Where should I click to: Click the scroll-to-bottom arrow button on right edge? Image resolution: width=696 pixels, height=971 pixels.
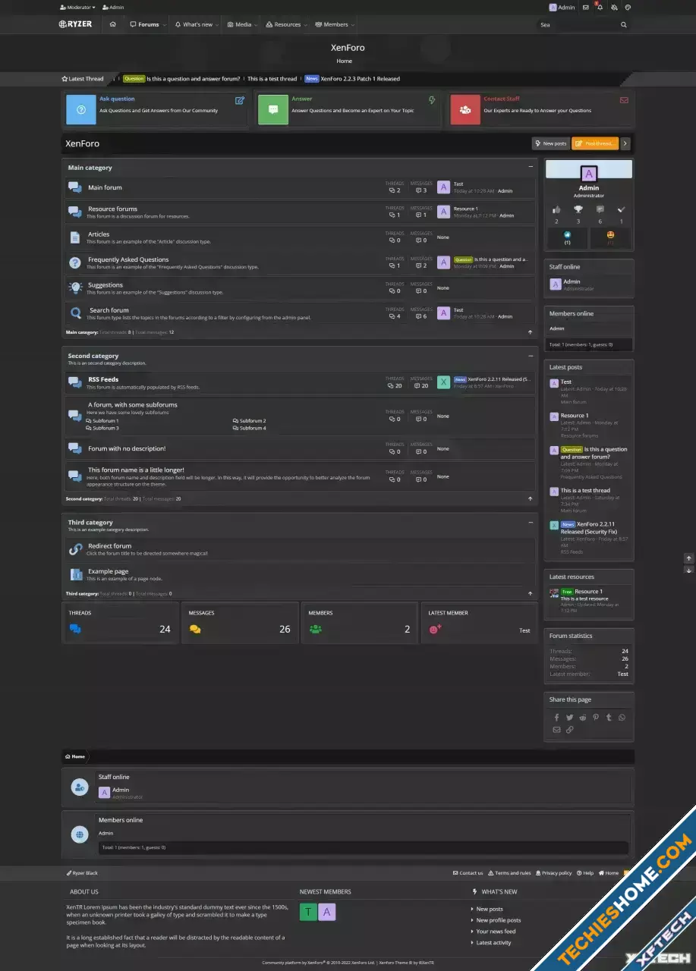[x=689, y=570]
